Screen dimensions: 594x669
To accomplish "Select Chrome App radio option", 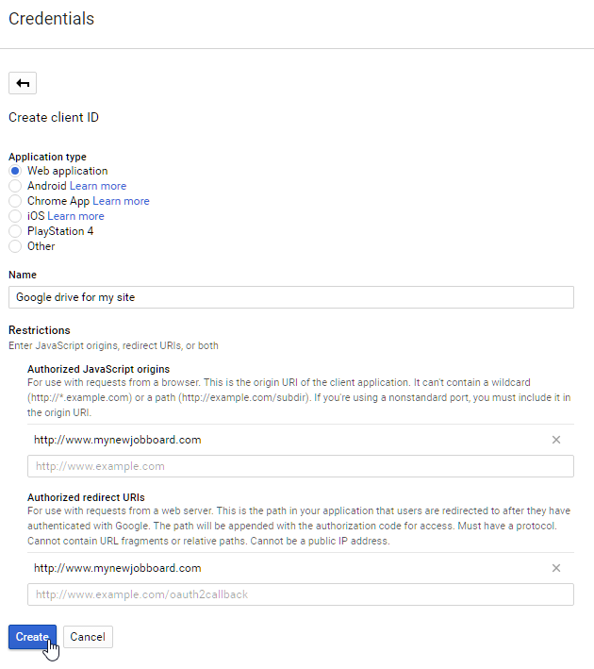I will click(x=15, y=201).
